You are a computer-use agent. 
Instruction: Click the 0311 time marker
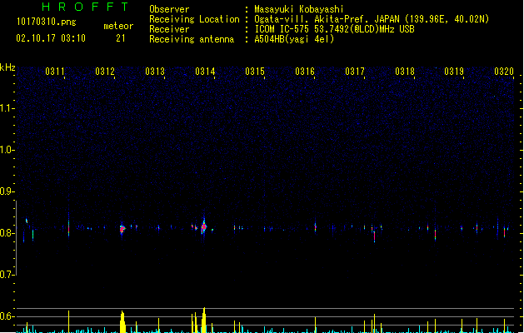tap(55, 72)
